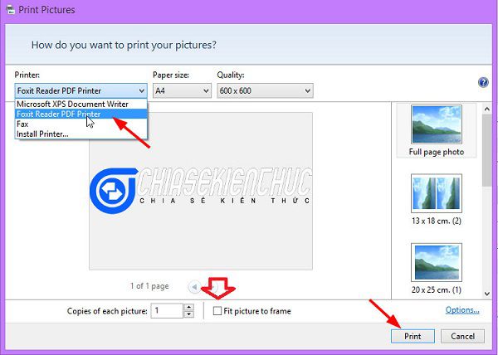498x355 pixels.
Task: Select the Full page photo layout thumbnail
Action: tap(437, 130)
